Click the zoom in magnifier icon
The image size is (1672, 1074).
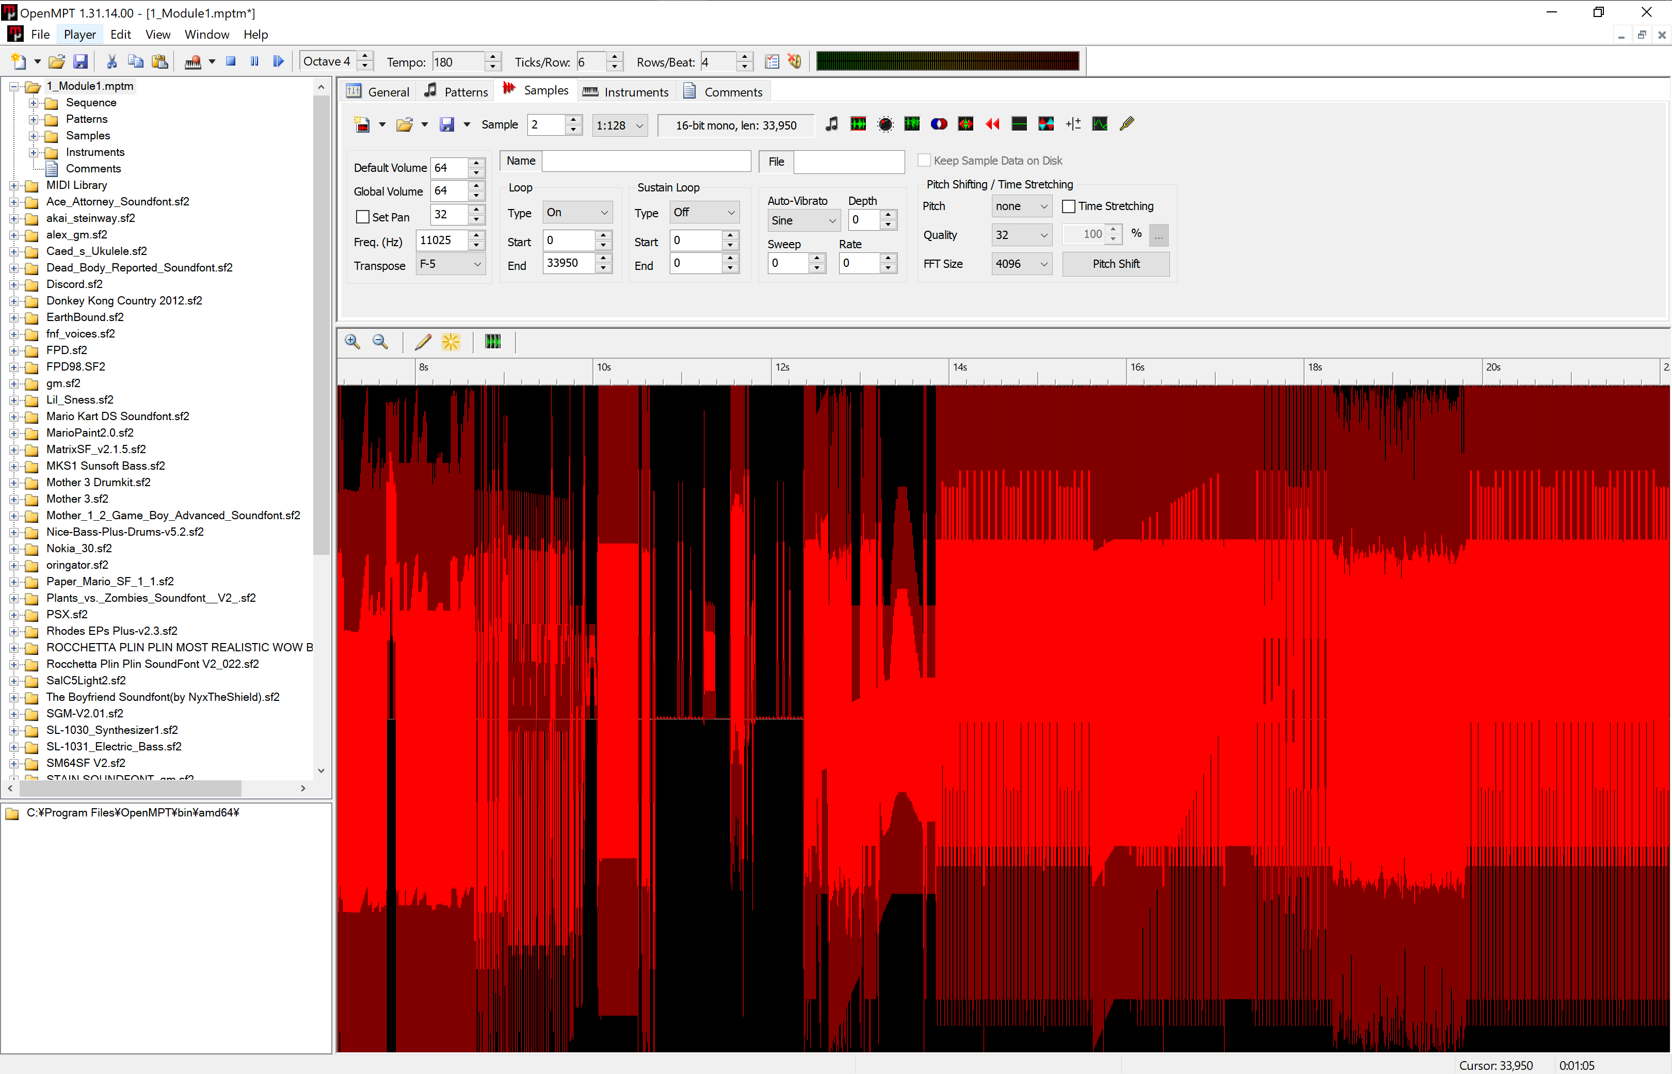[x=353, y=342]
